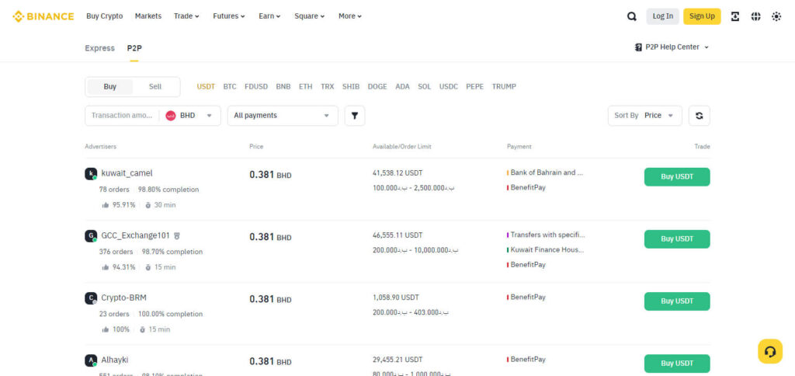Click the Crypto-BRM avatar icon
795x376 pixels.
point(91,298)
